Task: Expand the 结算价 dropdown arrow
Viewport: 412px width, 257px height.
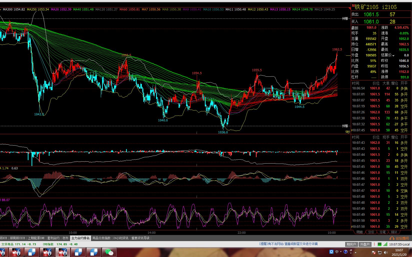Action: click(393, 55)
